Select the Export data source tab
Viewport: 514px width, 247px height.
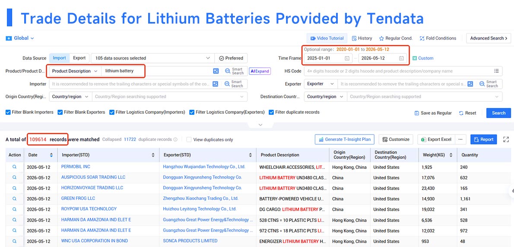[79, 58]
